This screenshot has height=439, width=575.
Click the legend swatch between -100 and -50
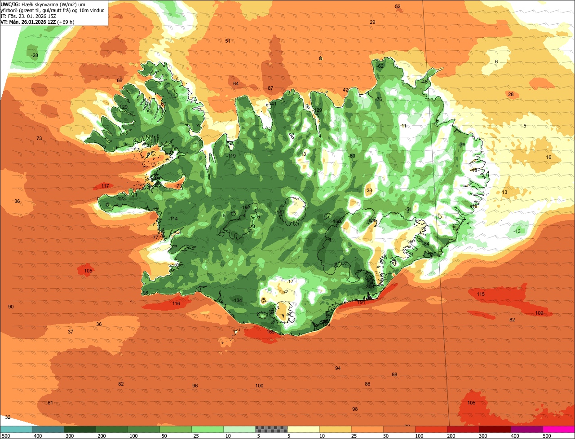pos(144,429)
